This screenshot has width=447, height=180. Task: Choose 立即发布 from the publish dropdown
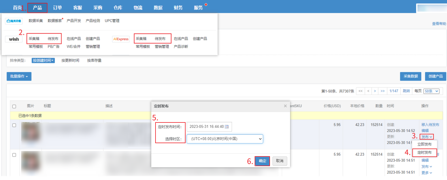tap(424, 144)
